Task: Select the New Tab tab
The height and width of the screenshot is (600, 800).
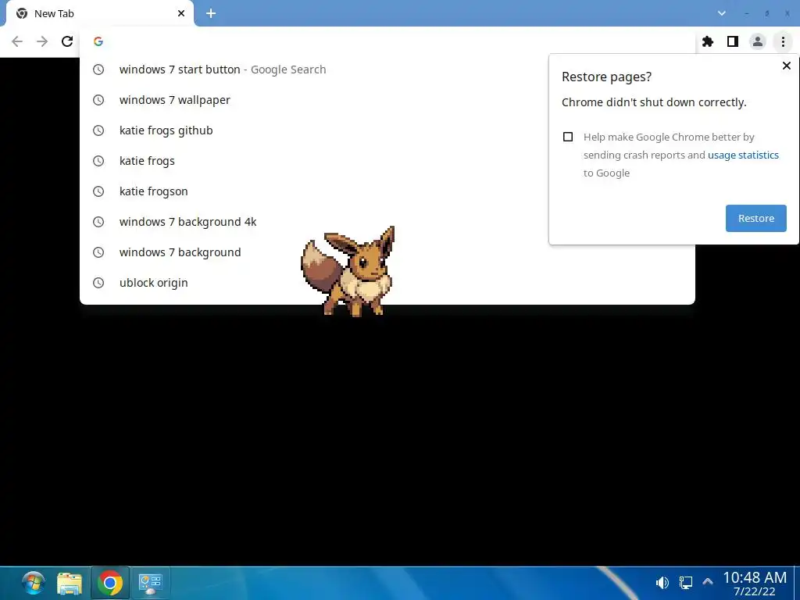Action: coord(99,14)
